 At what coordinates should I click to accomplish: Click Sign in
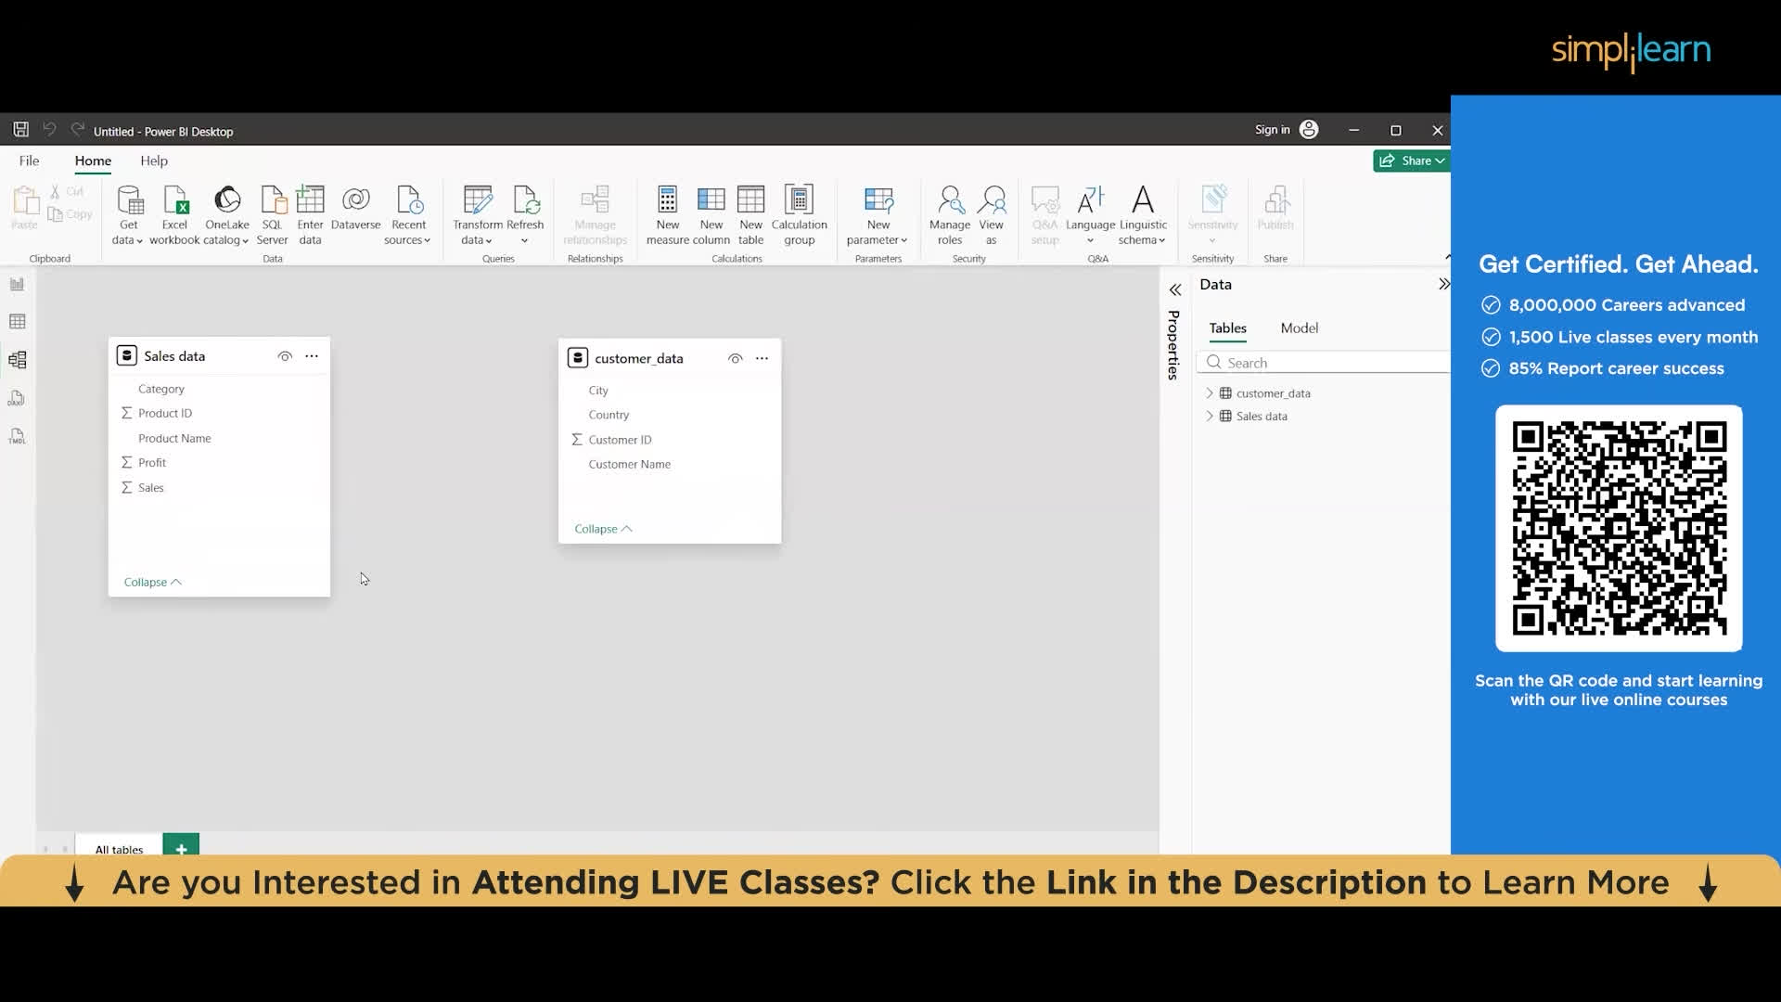1272,130
